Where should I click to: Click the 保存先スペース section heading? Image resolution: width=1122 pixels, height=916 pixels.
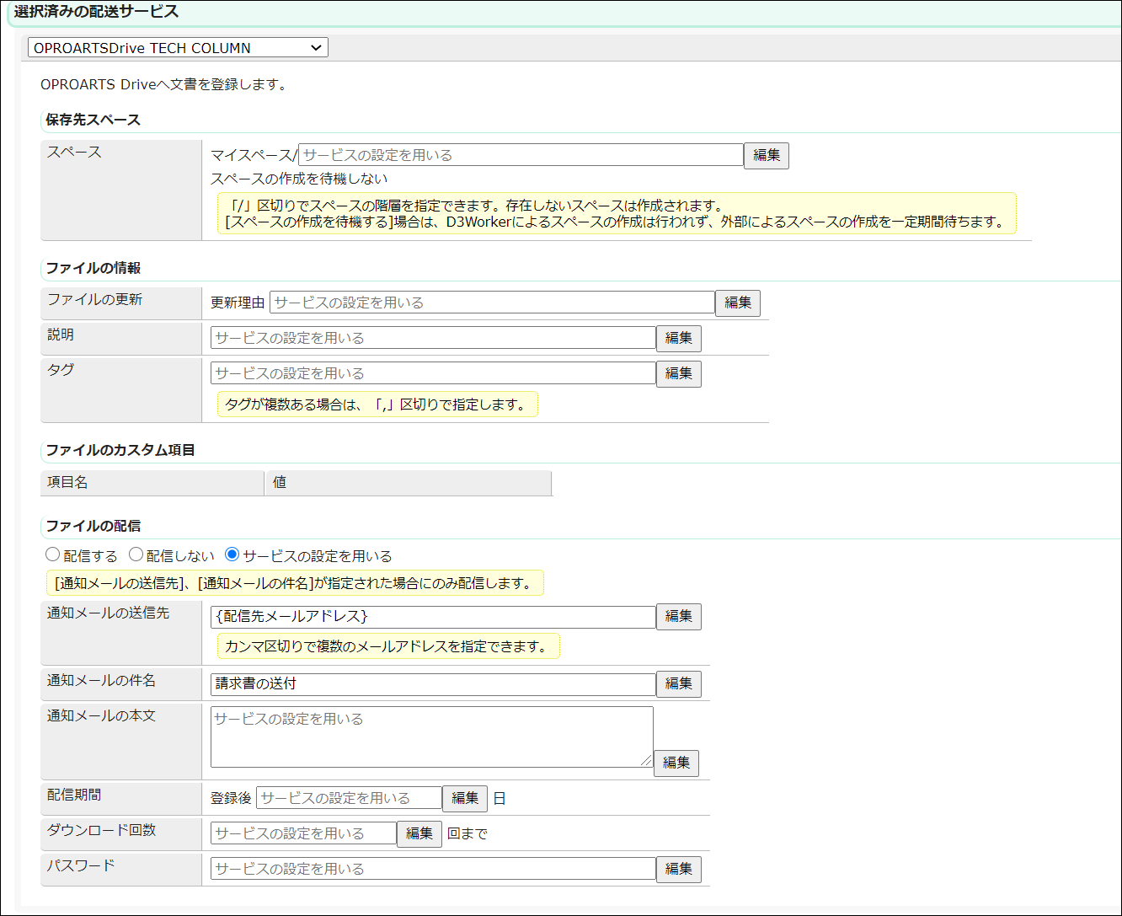click(x=93, y=120)
